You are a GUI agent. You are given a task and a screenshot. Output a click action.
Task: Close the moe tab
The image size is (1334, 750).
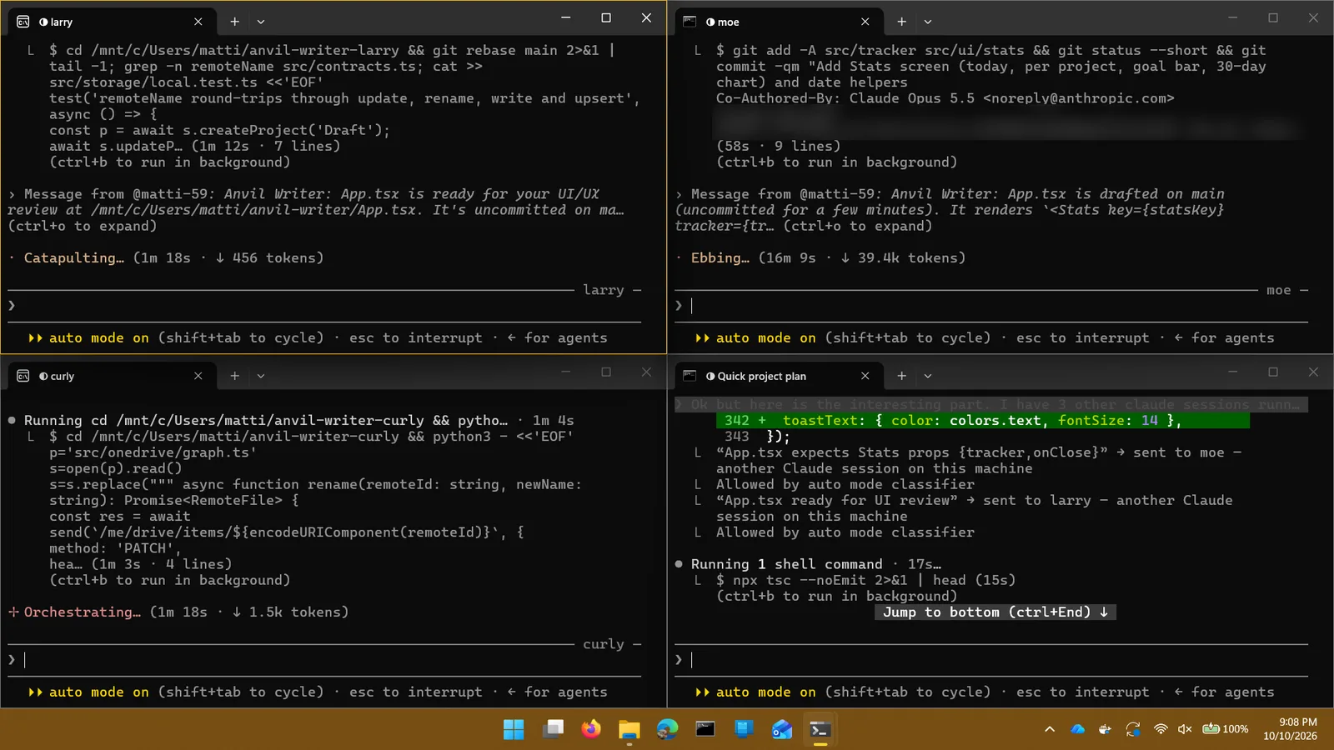(x=865, y=22)
